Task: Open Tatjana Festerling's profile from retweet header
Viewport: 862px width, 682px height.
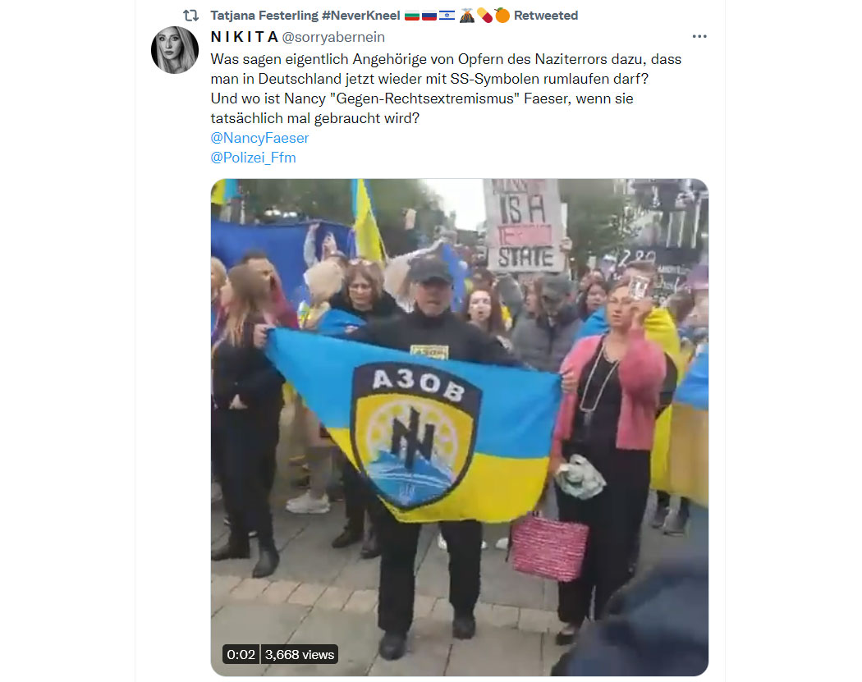Action: [264, 16]
